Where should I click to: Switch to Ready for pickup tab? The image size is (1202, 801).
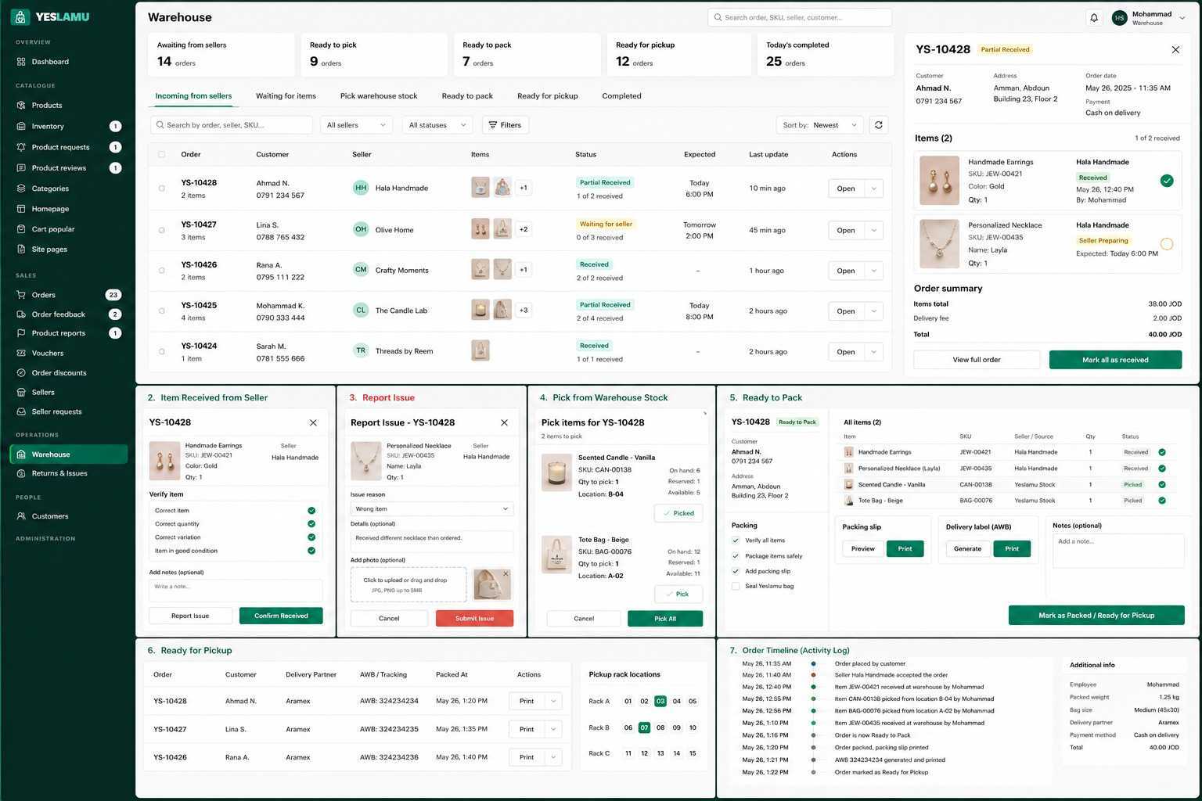click(548, 96)
